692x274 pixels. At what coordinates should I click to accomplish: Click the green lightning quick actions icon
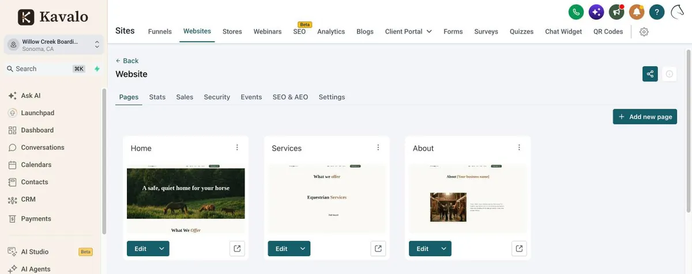(97, 69)
